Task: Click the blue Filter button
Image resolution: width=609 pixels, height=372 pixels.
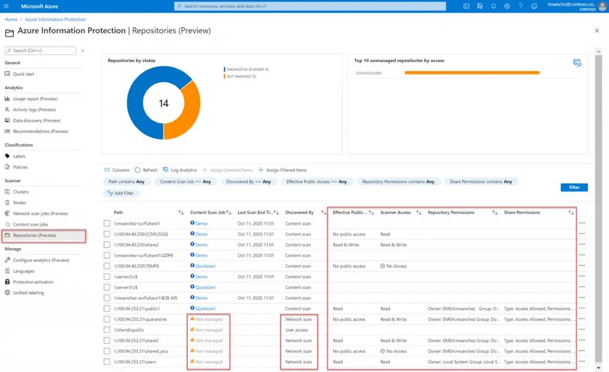Action: click(573, 187)
